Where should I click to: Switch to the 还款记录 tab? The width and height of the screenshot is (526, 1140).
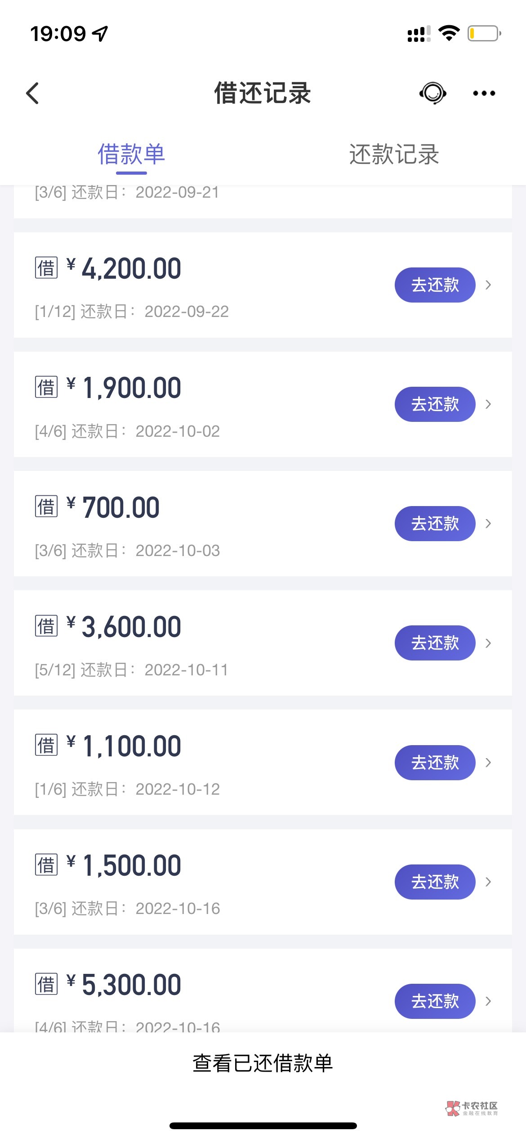click(394, 154)
